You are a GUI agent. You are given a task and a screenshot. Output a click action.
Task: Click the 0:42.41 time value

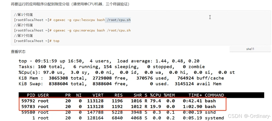[x=192, y=101]
